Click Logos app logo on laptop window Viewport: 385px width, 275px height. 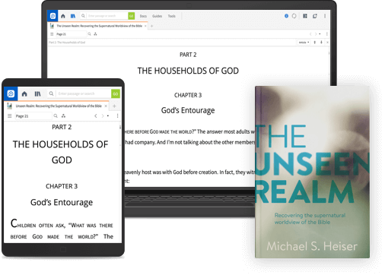tap(52, 16)
